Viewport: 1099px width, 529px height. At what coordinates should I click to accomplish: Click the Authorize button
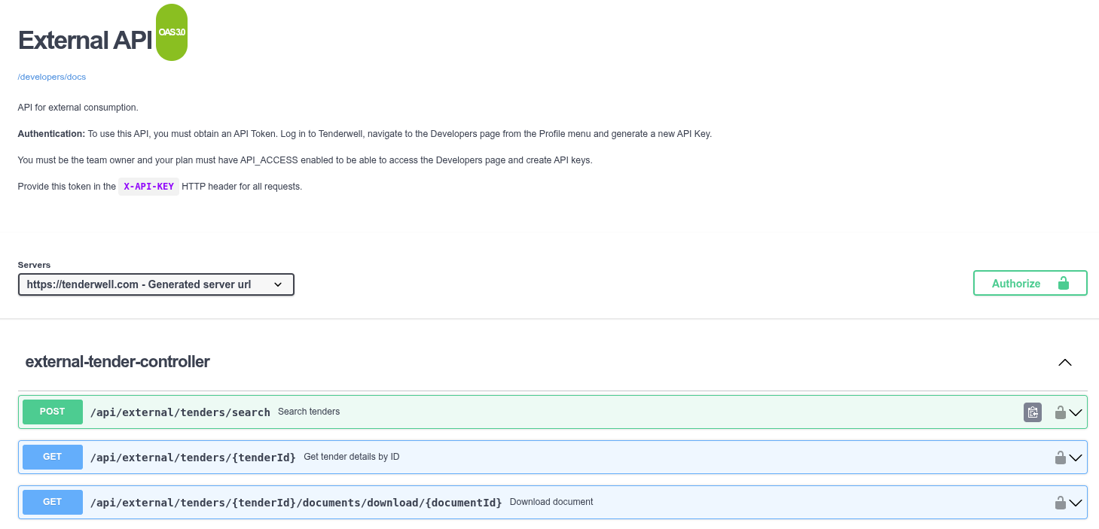(1016, 283)
